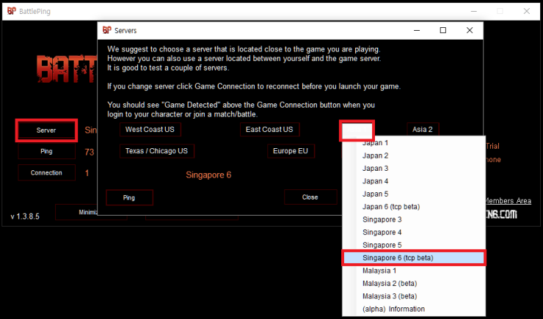Screen dimensions: 543x319
Task: Click the Ping button in Servers window
Action: click(129, 197)
